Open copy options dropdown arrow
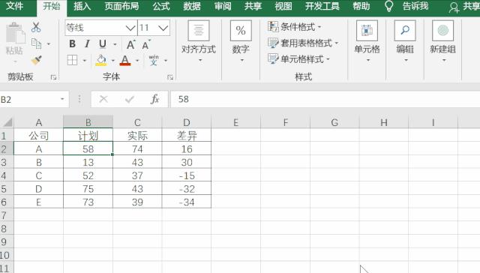 tap(48, 44)
